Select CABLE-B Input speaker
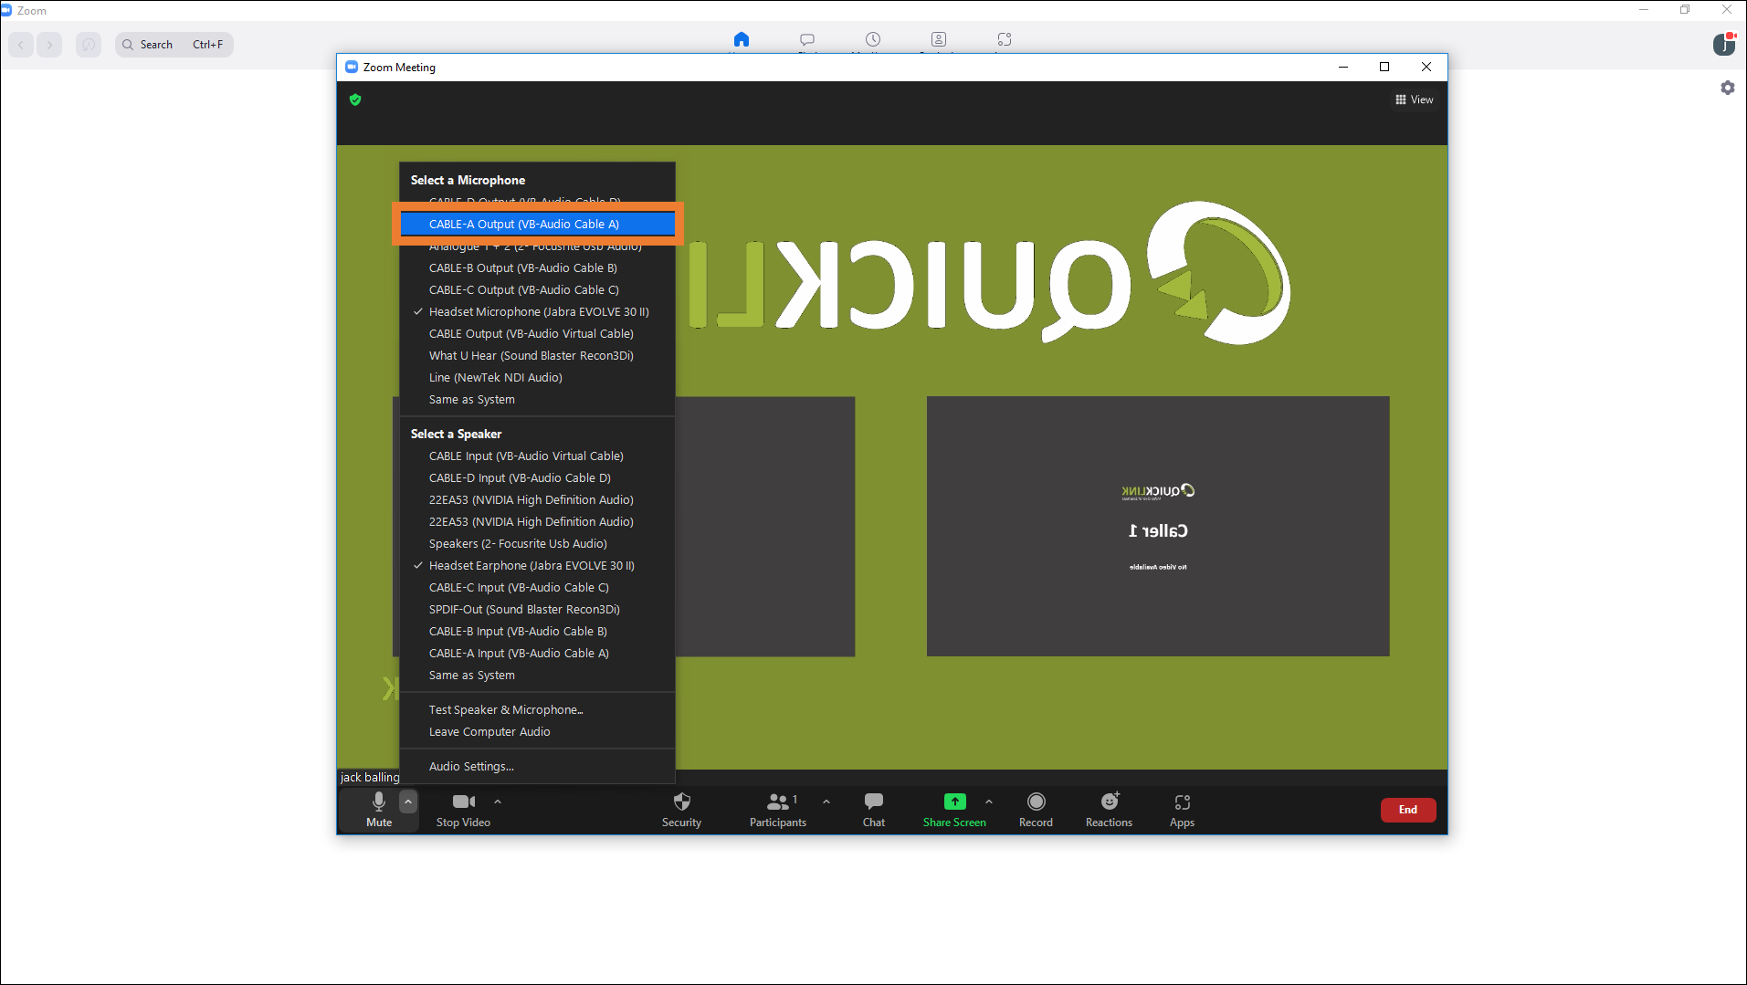The image size is (1747, 985). tap(537, 631)
